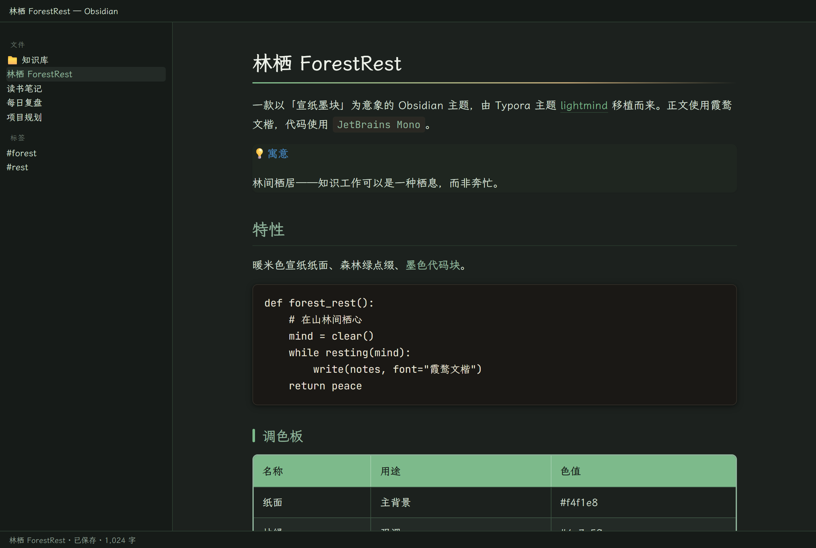Viewport: 816px width, 548px height.
Task: Follow the lightmind theme link
Action: click(584, 105)
